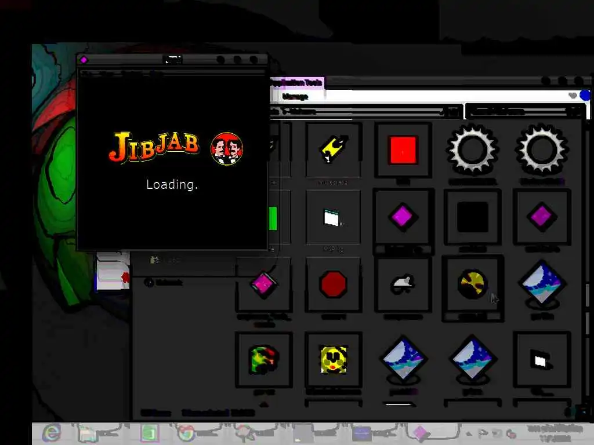Select the dark red octagon file icon
594x445 pixels.
coord(333,284)
